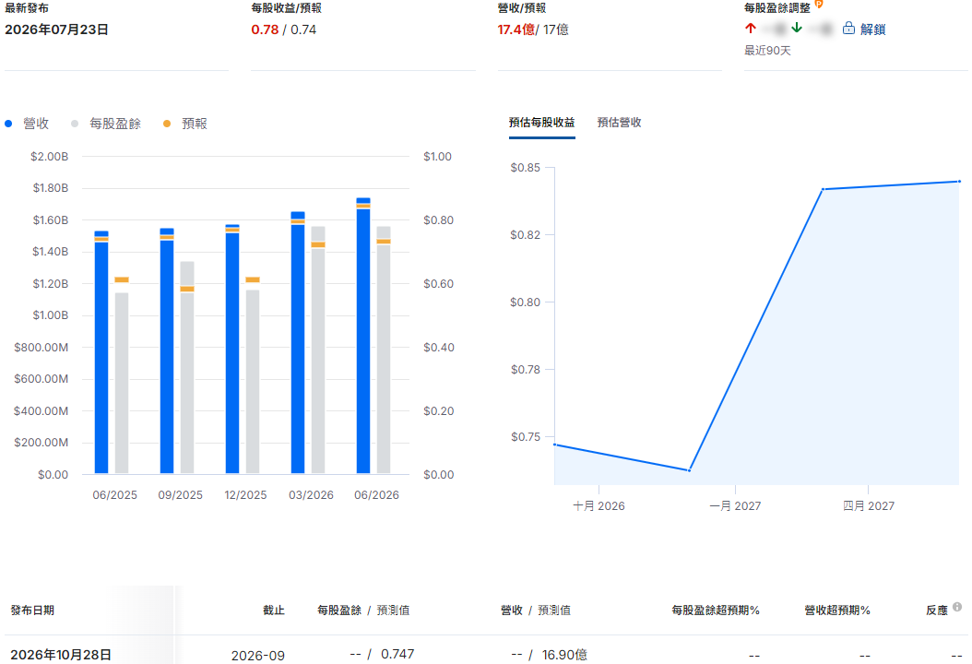The image size is (972, 664).
Task: Click the blue revenue bar for 03/2026
Action: [298, 343]
